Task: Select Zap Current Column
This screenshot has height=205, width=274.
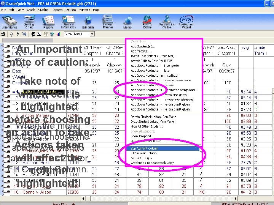Action: coord(163,148)
